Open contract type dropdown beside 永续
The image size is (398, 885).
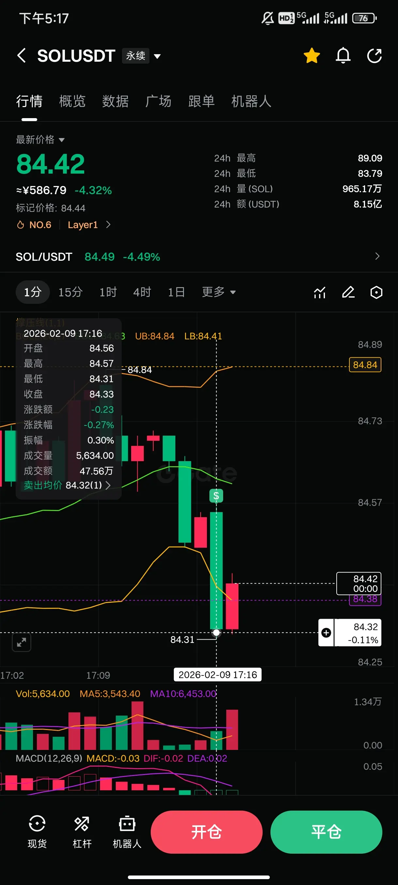[x=157, y=56]
